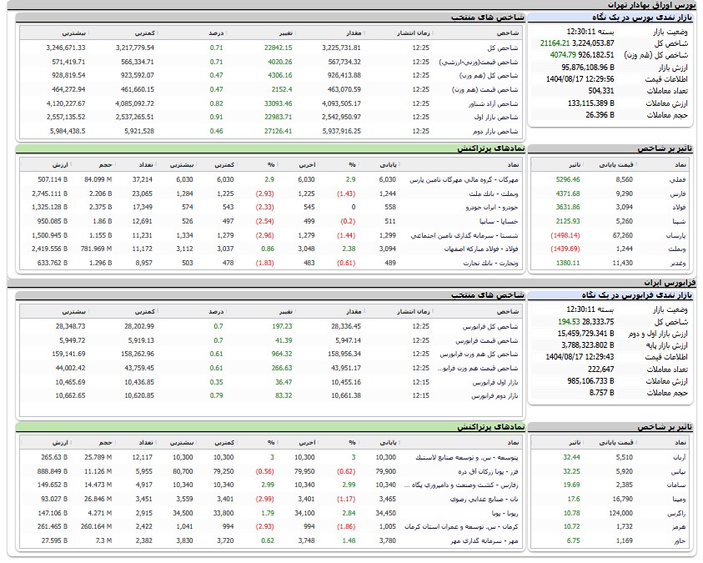Click the 'بازار نقدی بورس در یک نگاه' panel header

click(612, 17)
